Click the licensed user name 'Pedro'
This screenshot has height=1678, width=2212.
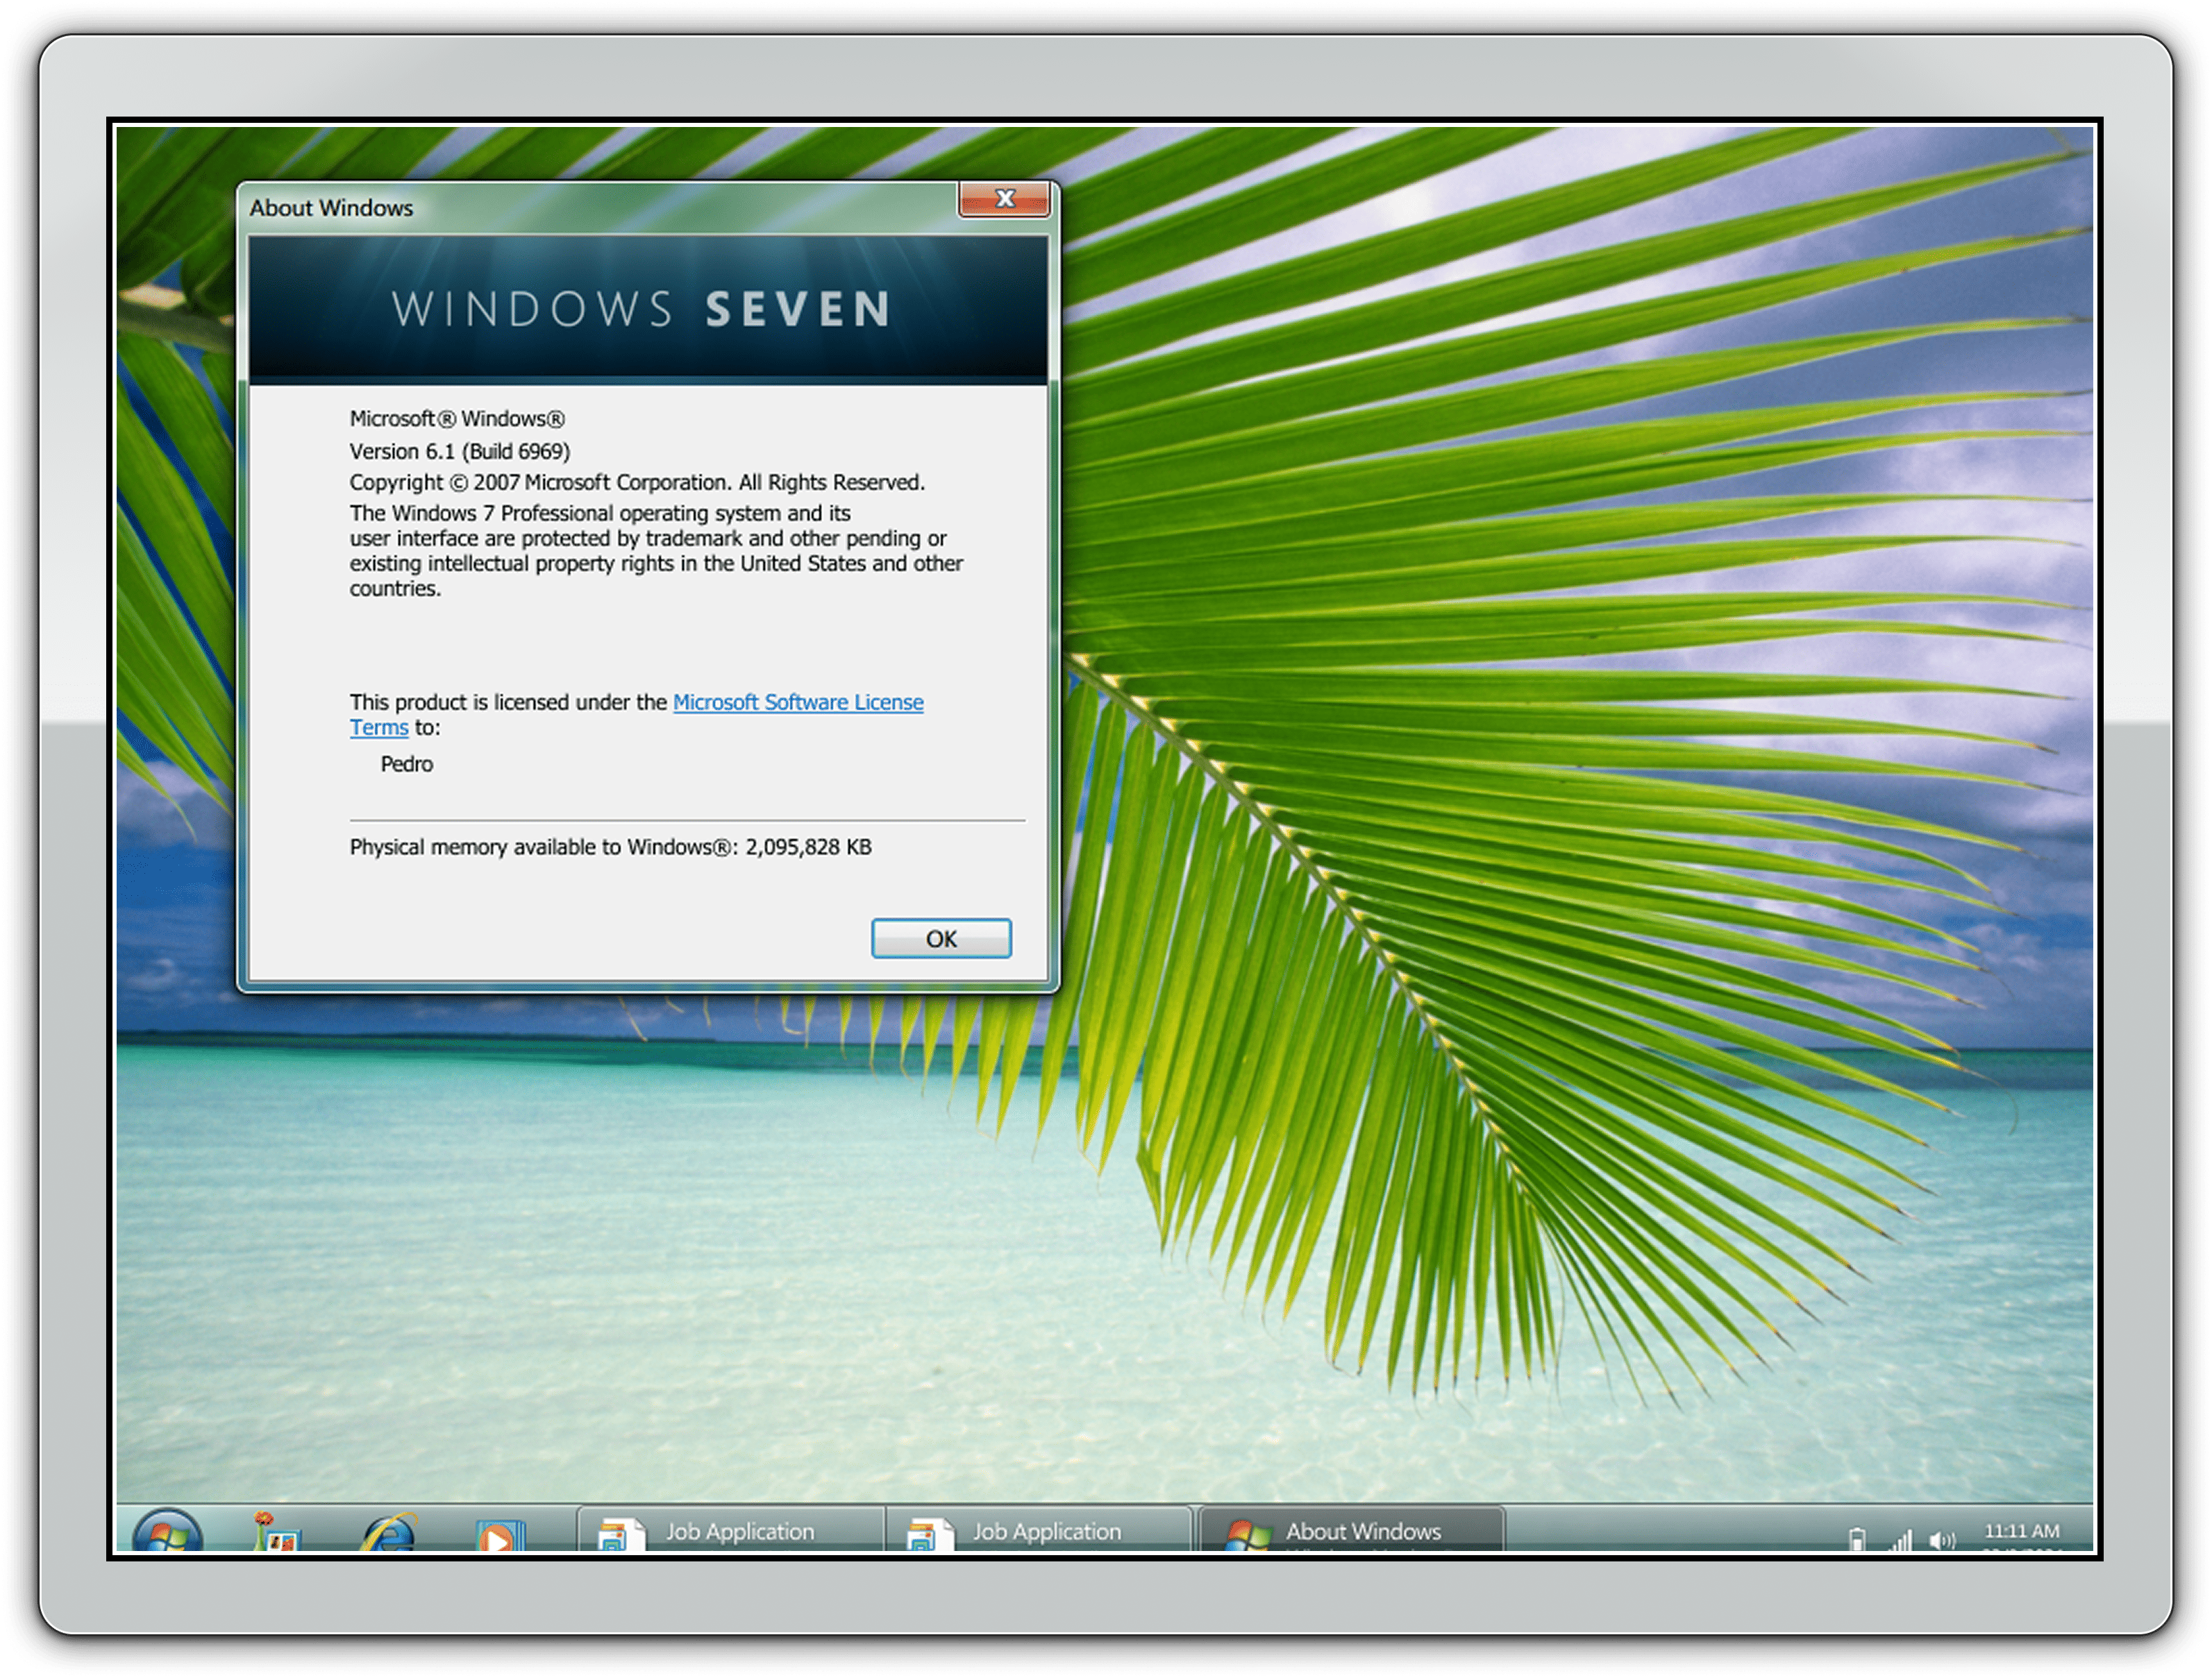(x=407, y=763)
